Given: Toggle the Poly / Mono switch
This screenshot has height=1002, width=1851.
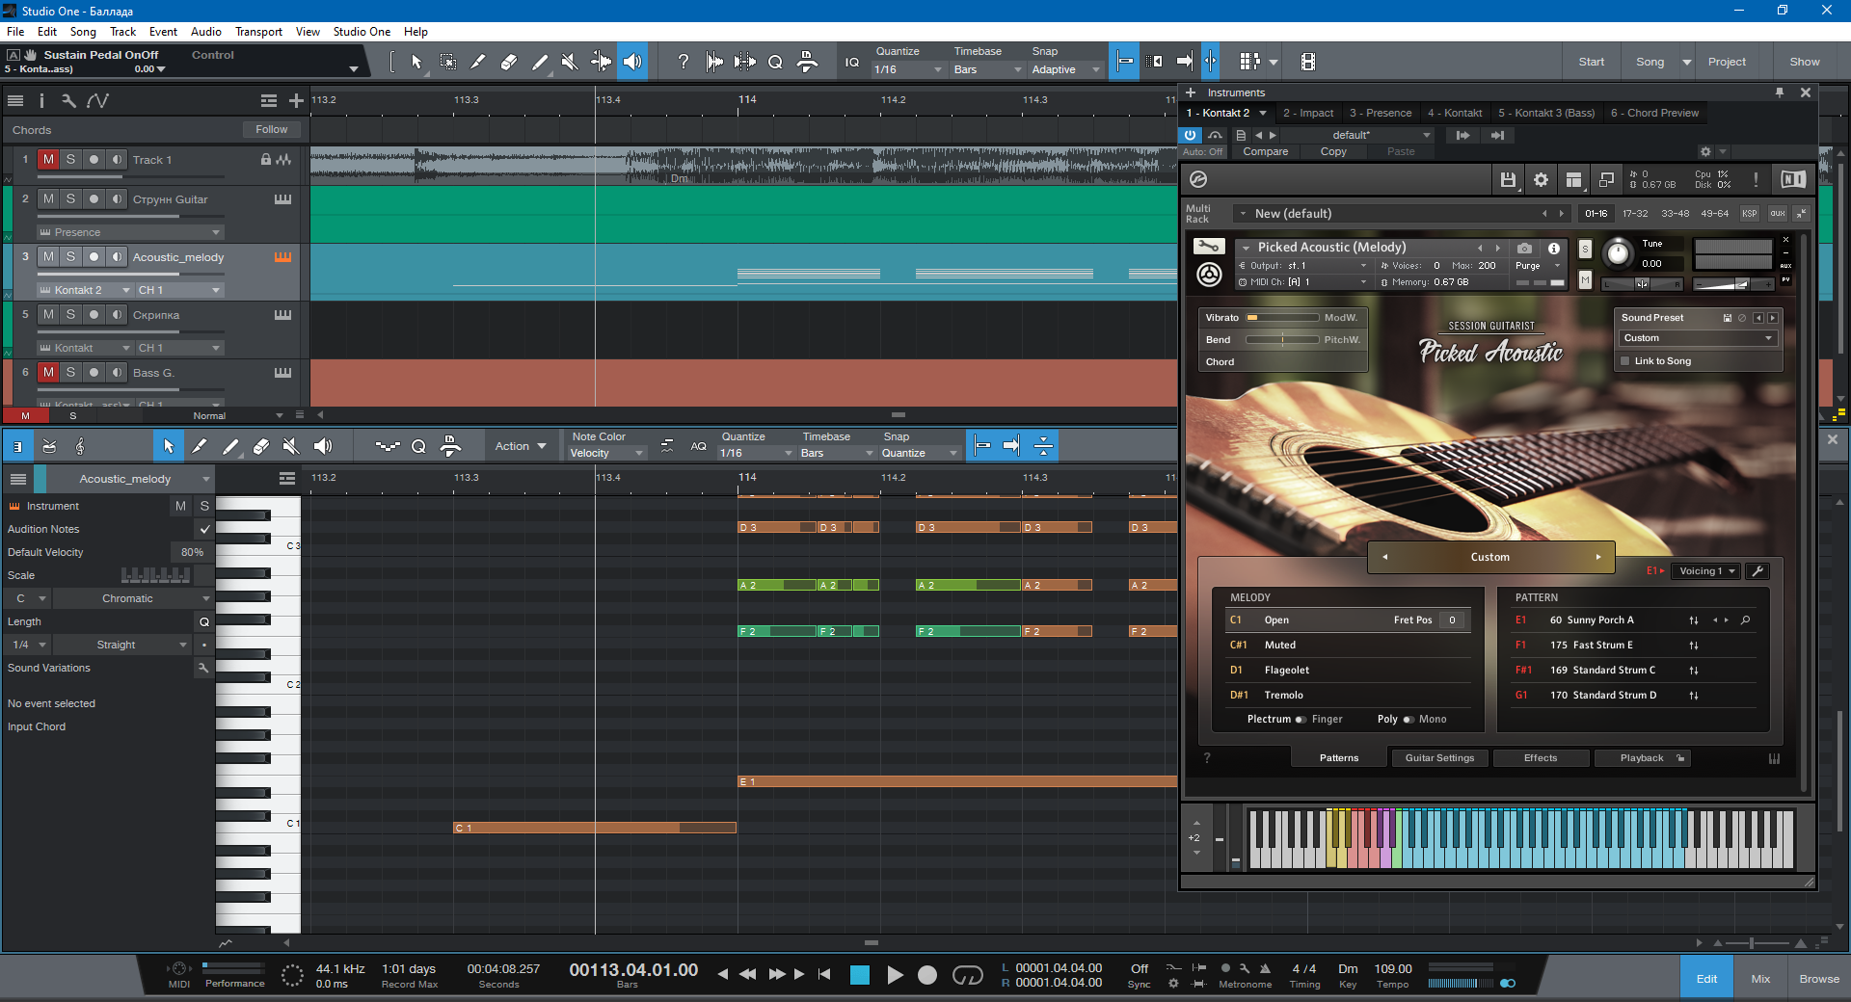Looking at the screenshot, I should pyautogui.click(x=1408, y=720).
